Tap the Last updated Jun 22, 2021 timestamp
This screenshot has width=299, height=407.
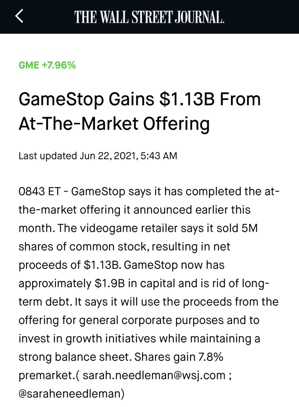pyautogui.click(x=98, y=156)
